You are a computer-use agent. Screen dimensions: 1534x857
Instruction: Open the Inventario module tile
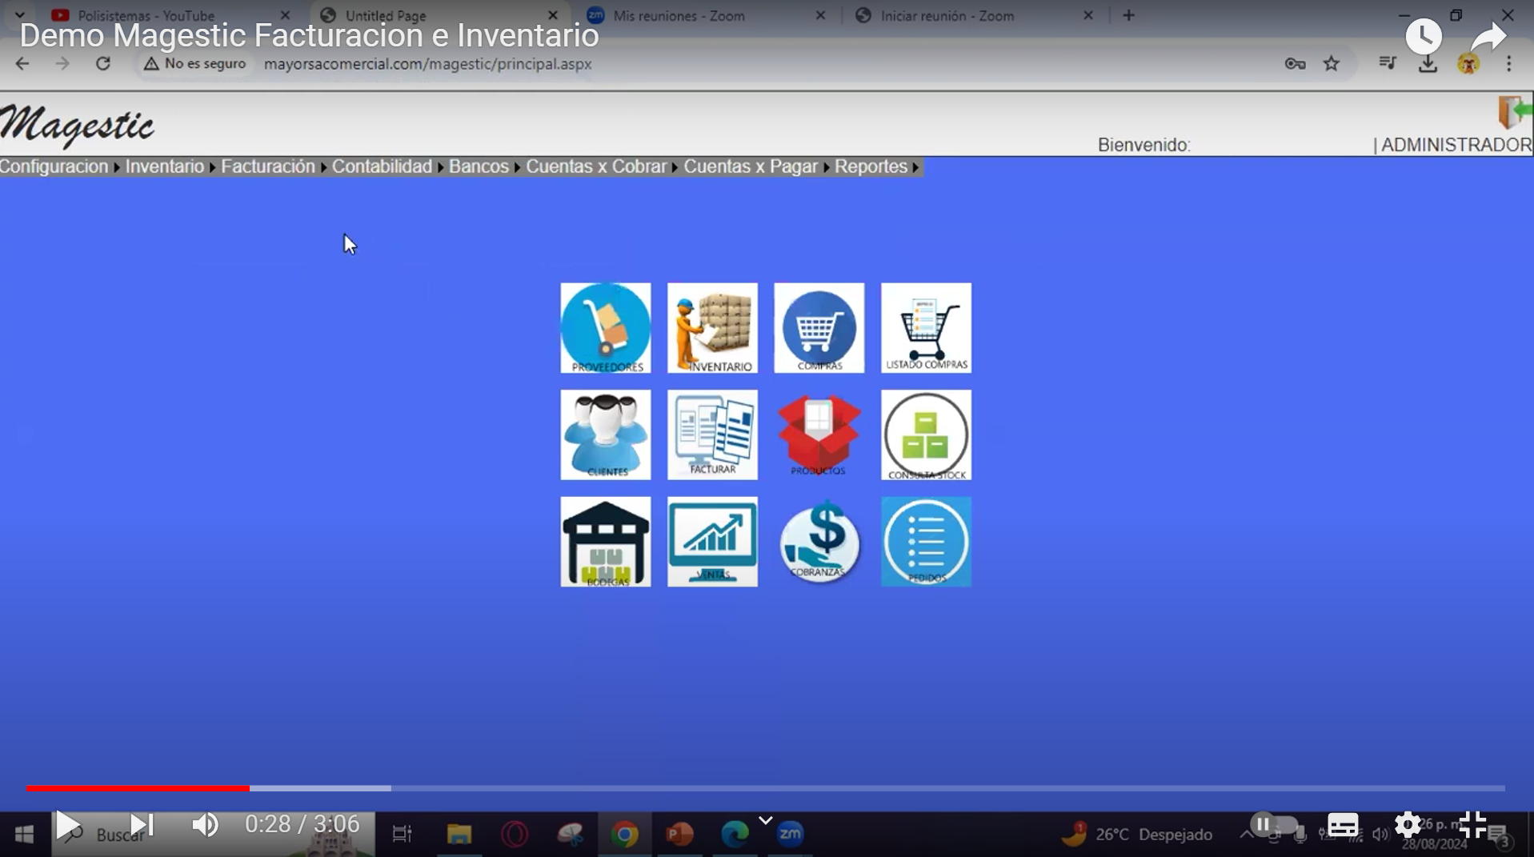[x=712, y=327]
